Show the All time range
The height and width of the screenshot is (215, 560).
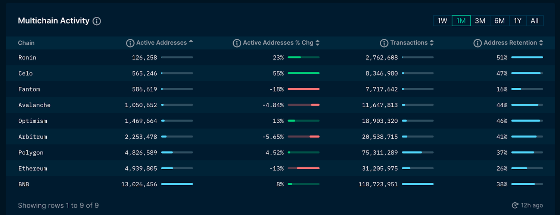tap(535, 21)
